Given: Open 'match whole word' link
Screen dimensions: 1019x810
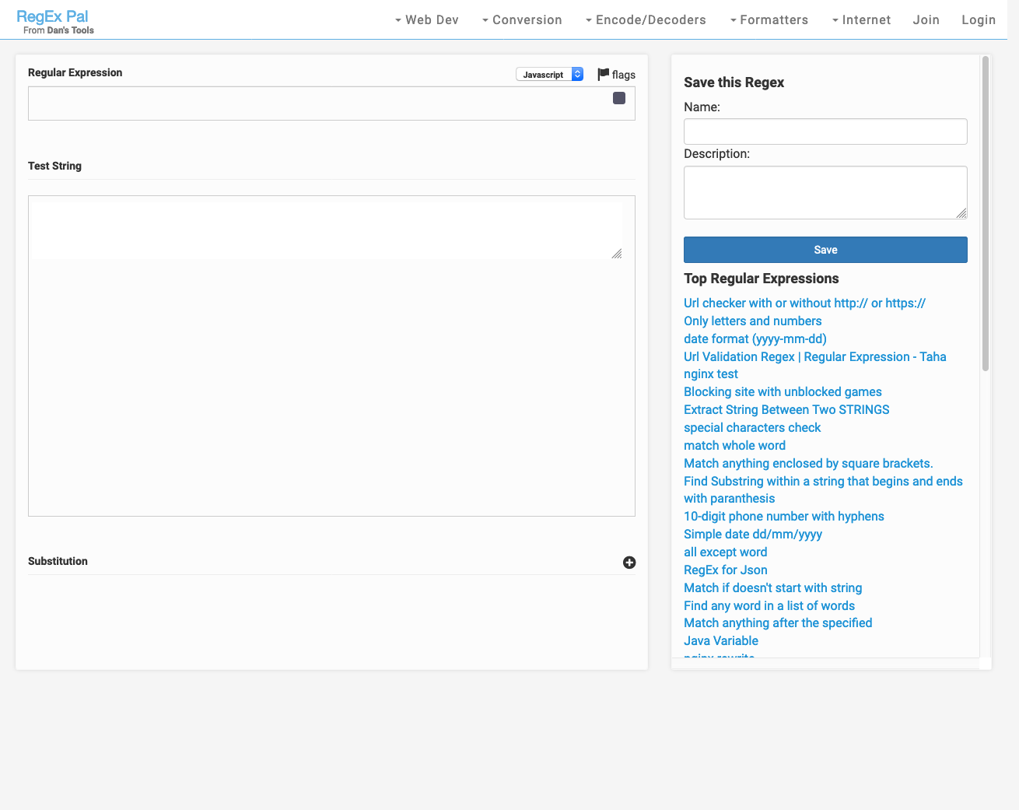Looking at the screenshot, I should pyautogui.click(x=734, y=446).
